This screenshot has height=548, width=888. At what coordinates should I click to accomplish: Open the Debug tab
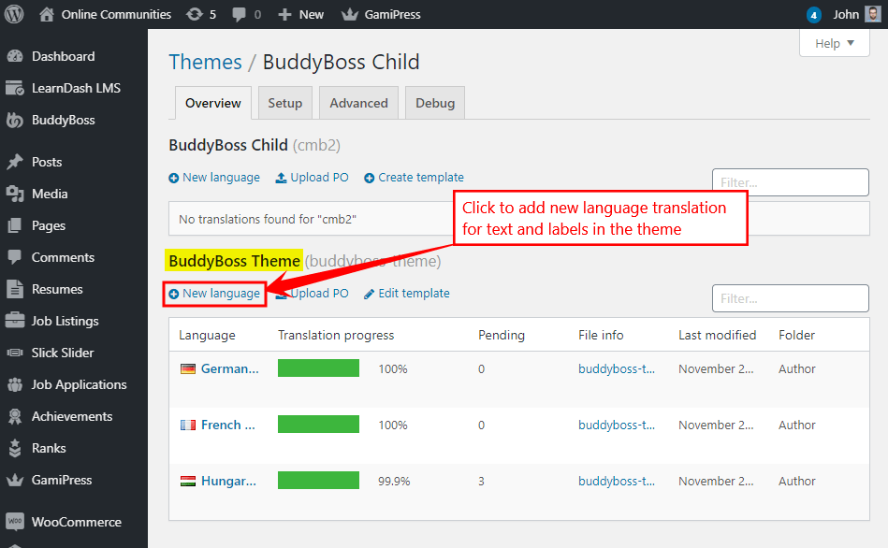[434, 103]
